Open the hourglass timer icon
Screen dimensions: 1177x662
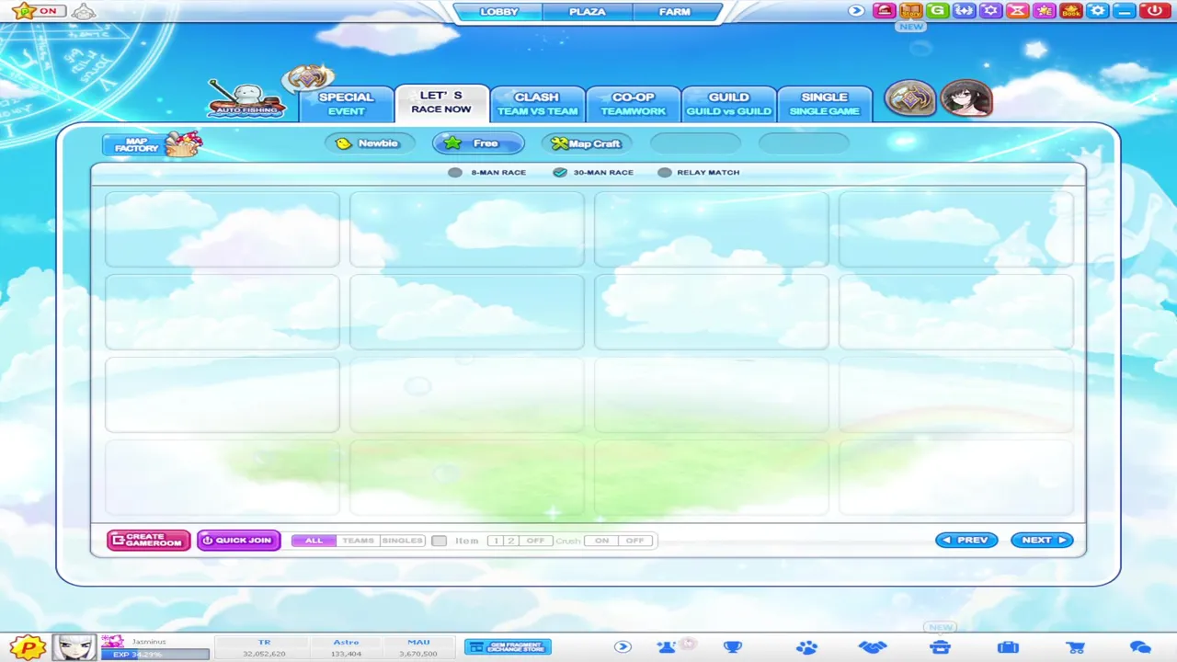pyautogui.click(x=1017, y=11)
